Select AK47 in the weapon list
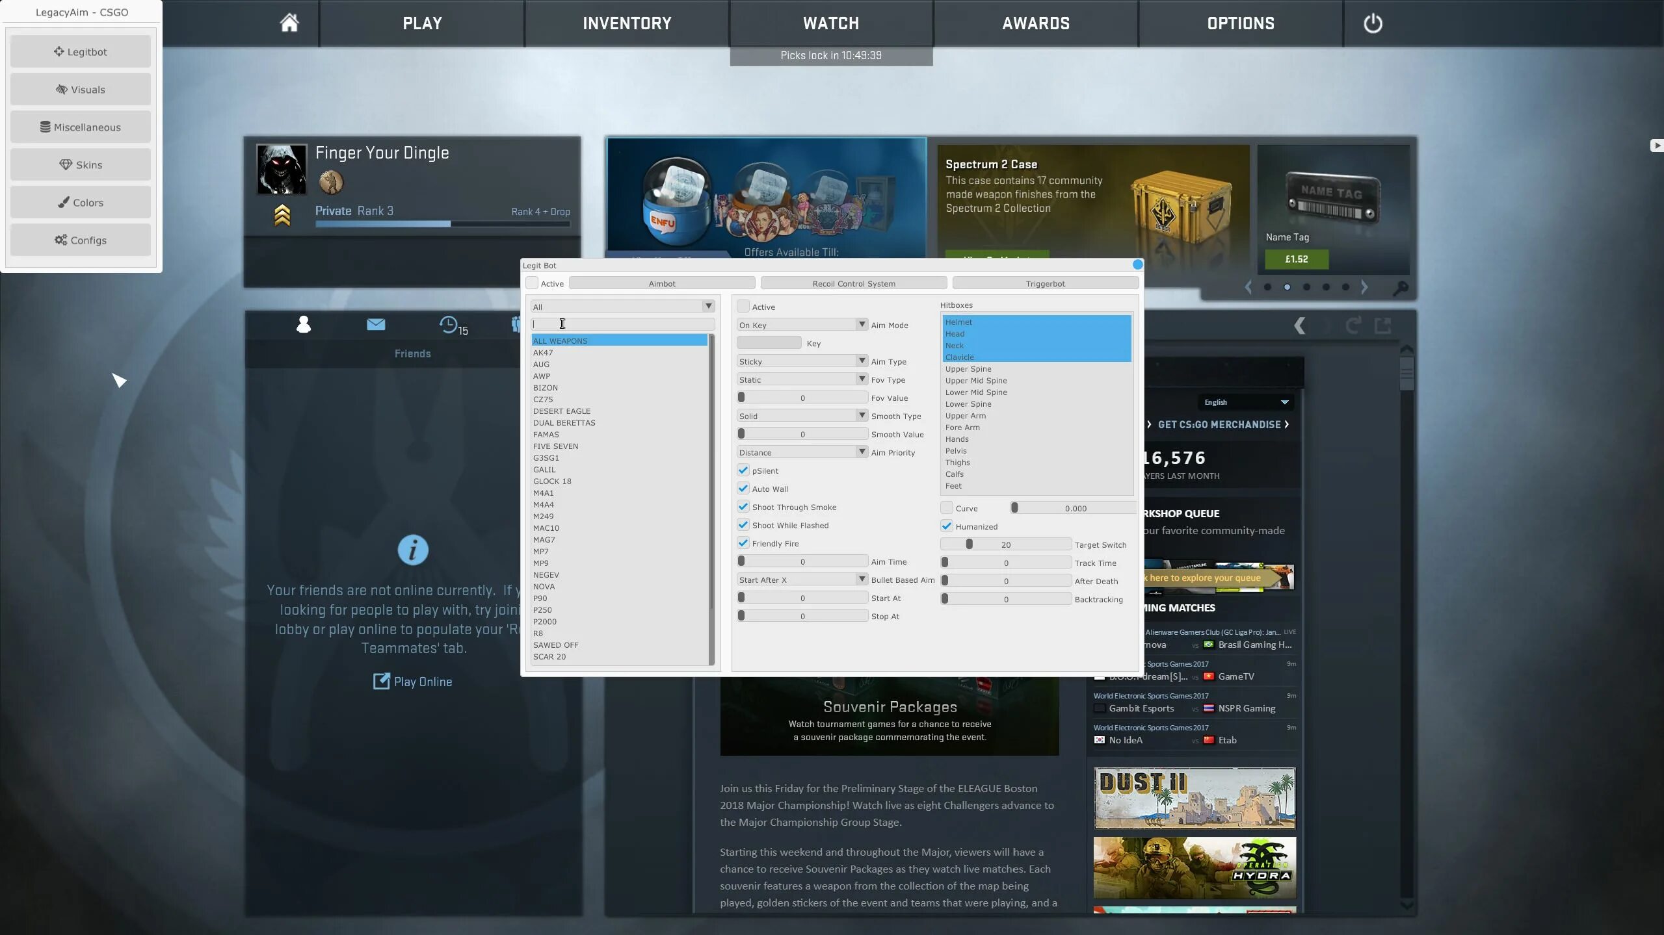Viewport: 1664px width, 935px height. (619, 353)
